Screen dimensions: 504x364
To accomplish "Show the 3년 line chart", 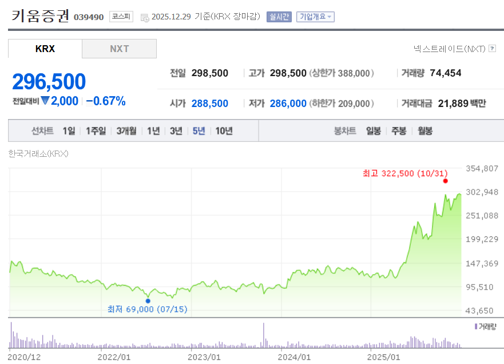I will [x=176, y=131].
